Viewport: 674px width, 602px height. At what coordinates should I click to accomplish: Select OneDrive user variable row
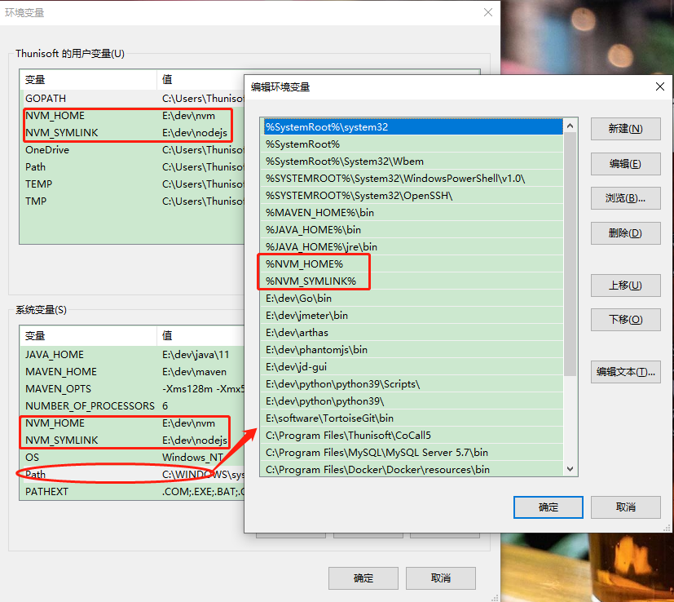[x=132, y=150]
